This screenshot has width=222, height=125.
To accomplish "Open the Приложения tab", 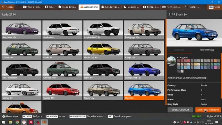I will point(171,7).
